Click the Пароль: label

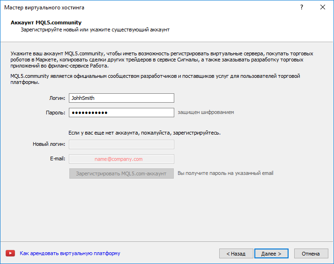pos(55,113)
